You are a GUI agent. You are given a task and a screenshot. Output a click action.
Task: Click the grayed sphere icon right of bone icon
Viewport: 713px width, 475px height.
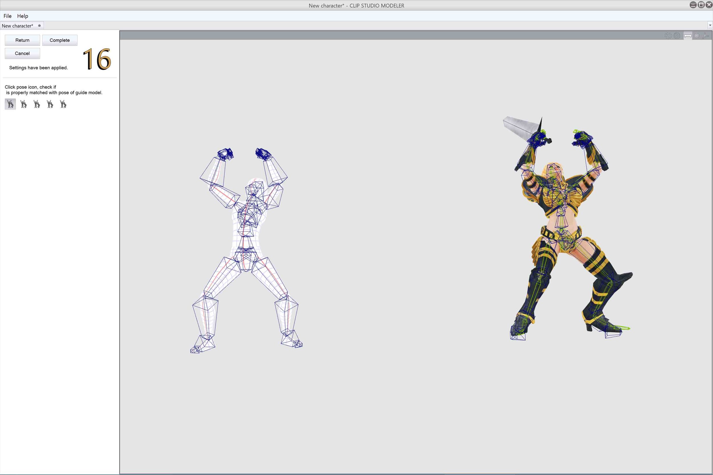(x=697, y=36)
